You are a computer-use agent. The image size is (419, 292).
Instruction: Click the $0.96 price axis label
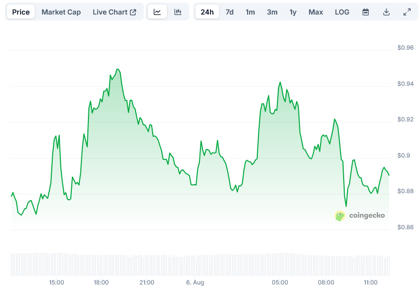tap(405, 48)
